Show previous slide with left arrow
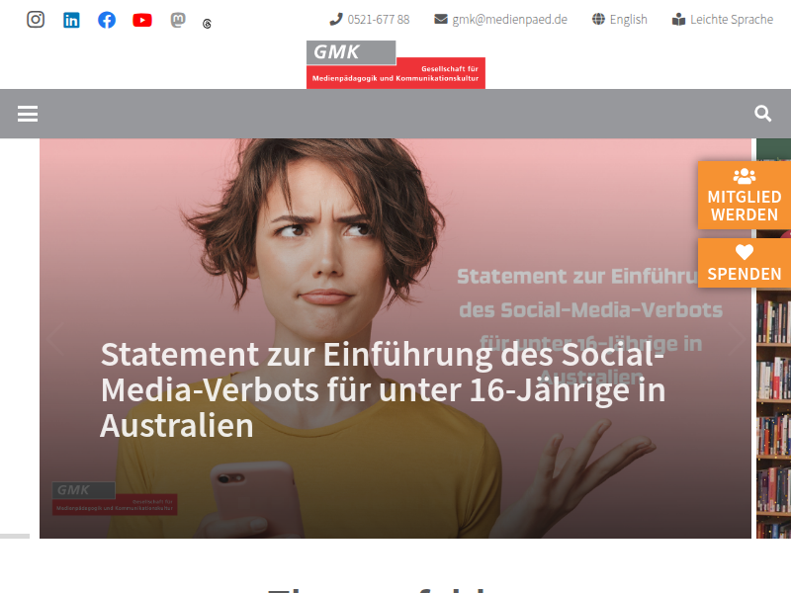 pyautogui.click(x=55, y=339)
